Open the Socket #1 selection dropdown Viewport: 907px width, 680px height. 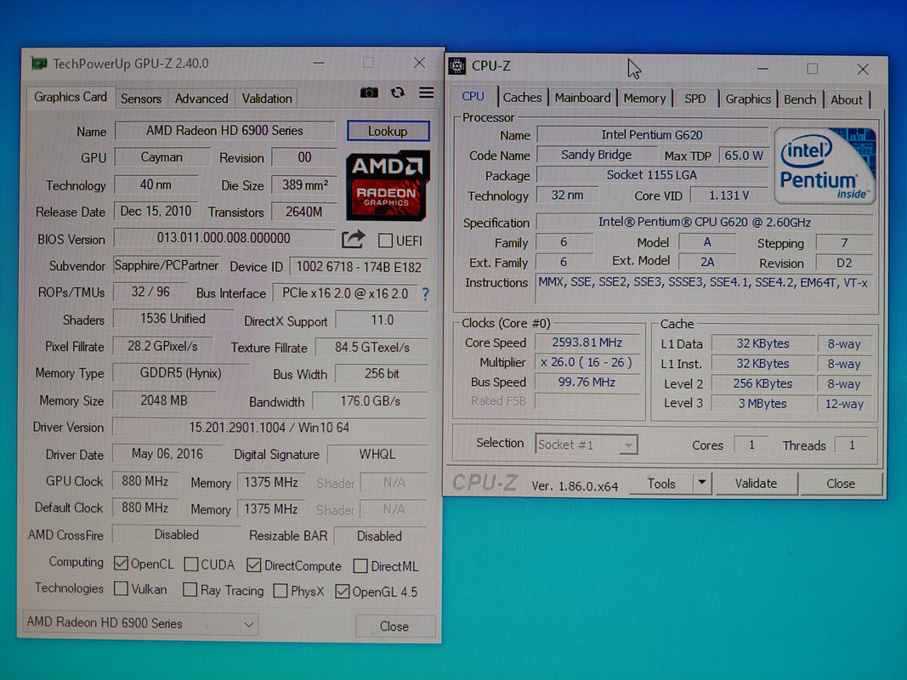[587, 445]
